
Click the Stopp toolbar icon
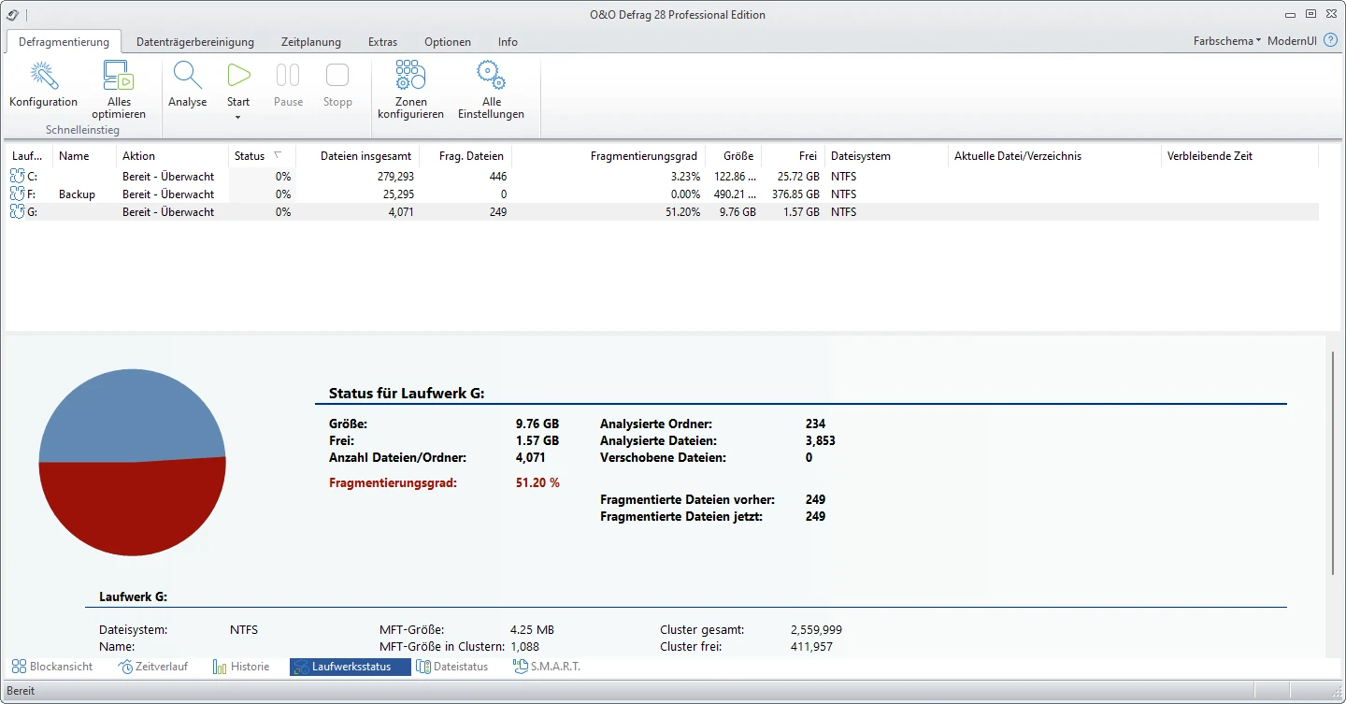337,75
